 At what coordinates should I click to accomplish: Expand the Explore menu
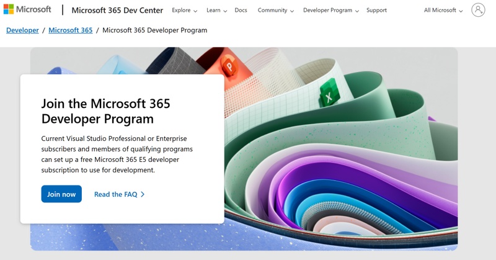184,10
